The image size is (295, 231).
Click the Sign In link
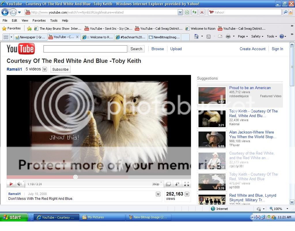277,49
